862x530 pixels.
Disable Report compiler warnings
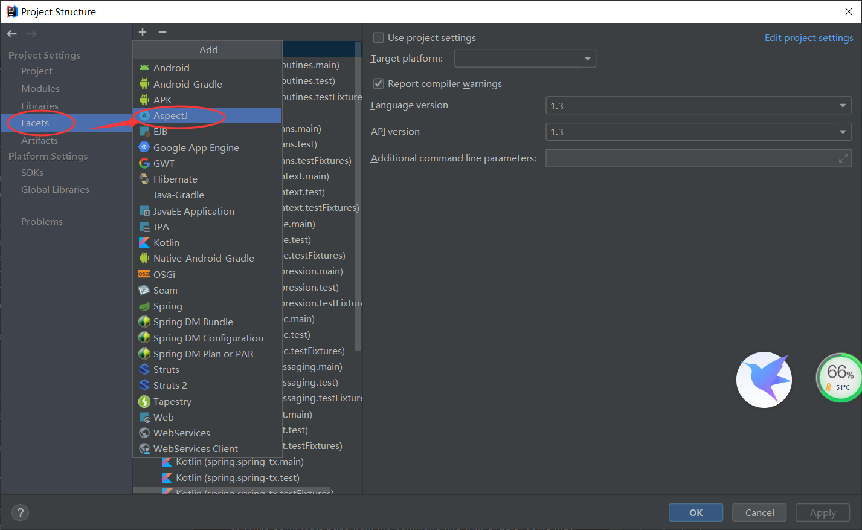coord(378,83)
